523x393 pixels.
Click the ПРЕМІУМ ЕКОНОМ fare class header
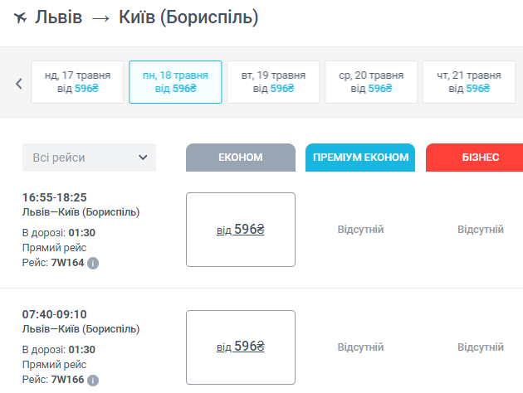point(360,158)
